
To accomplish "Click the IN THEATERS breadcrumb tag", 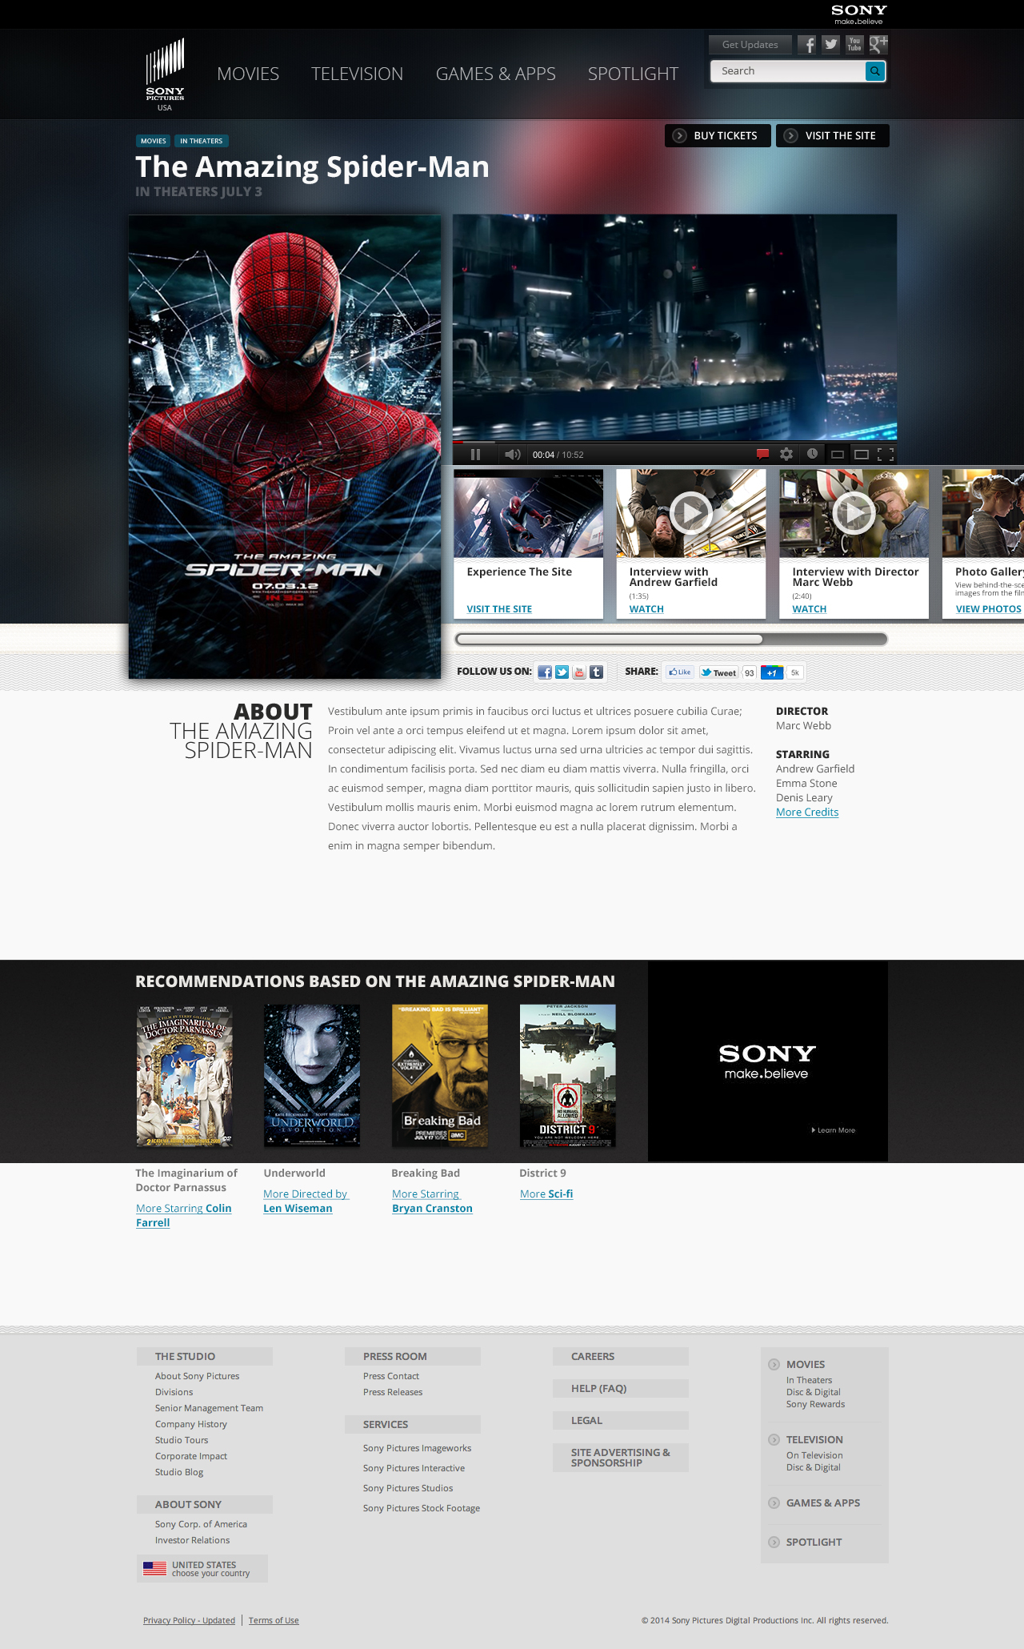I will coord(202,141).
